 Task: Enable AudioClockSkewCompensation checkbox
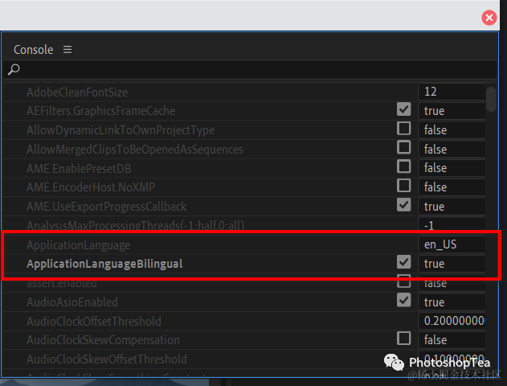[x=404, y=339]
